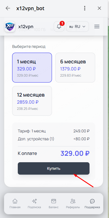
Task: Switch to the Рефералы tab
Action: 73,204
